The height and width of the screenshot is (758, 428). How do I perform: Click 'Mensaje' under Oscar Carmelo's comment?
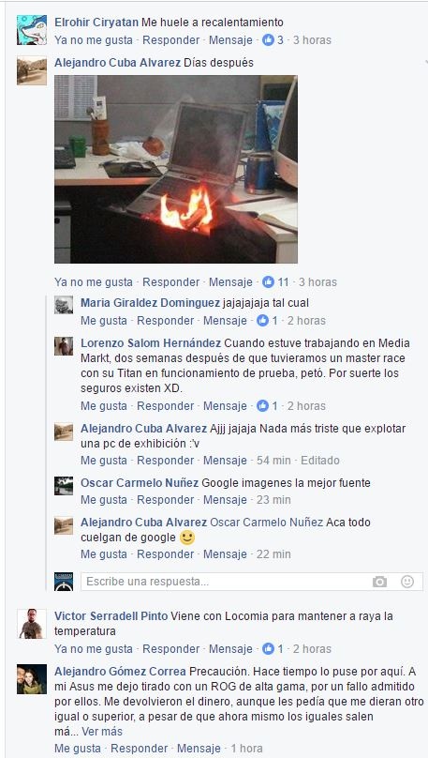[x=225, y=499]
